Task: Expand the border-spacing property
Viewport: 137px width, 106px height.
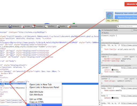Action: [x=103, y=61]
